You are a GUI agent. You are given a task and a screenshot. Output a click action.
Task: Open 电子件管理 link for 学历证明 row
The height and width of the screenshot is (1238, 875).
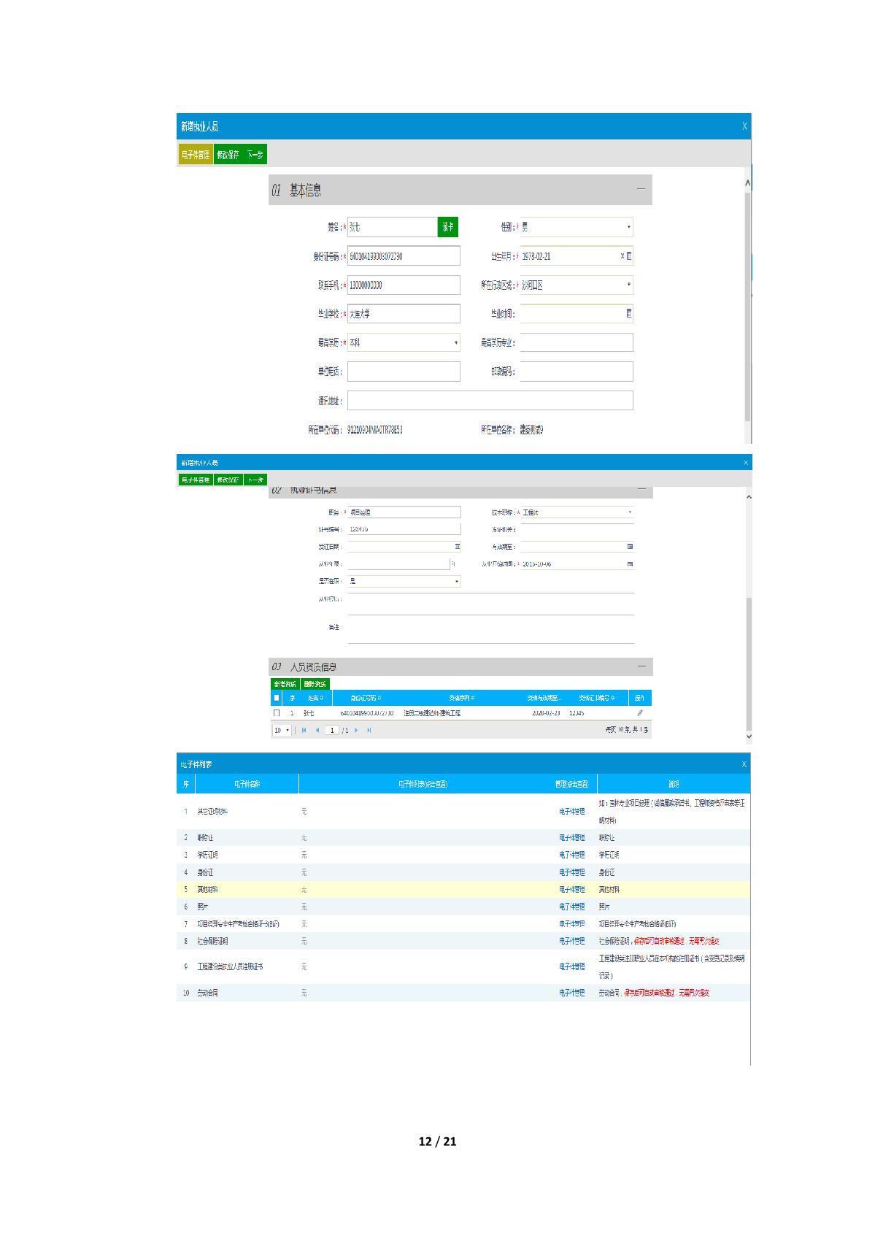[x=572, y=855]
